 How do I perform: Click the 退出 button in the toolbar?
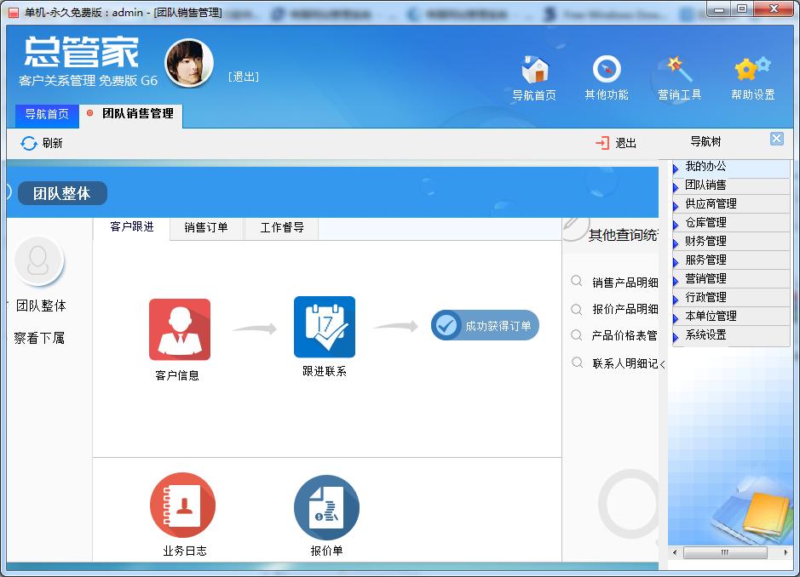[616, 143]
